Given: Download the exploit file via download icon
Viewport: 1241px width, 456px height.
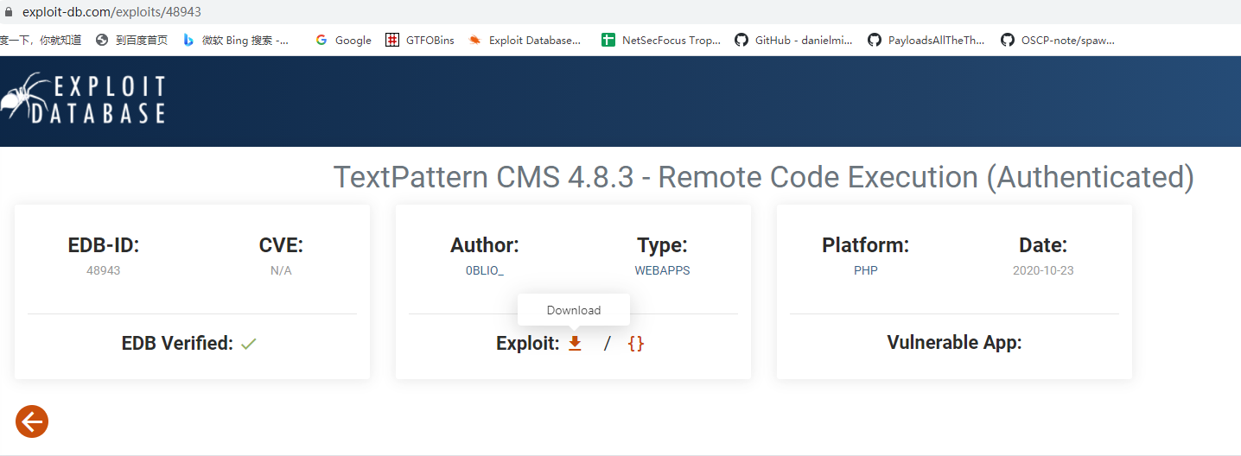Looking at the screenshot, I should [x=575, y=344].
